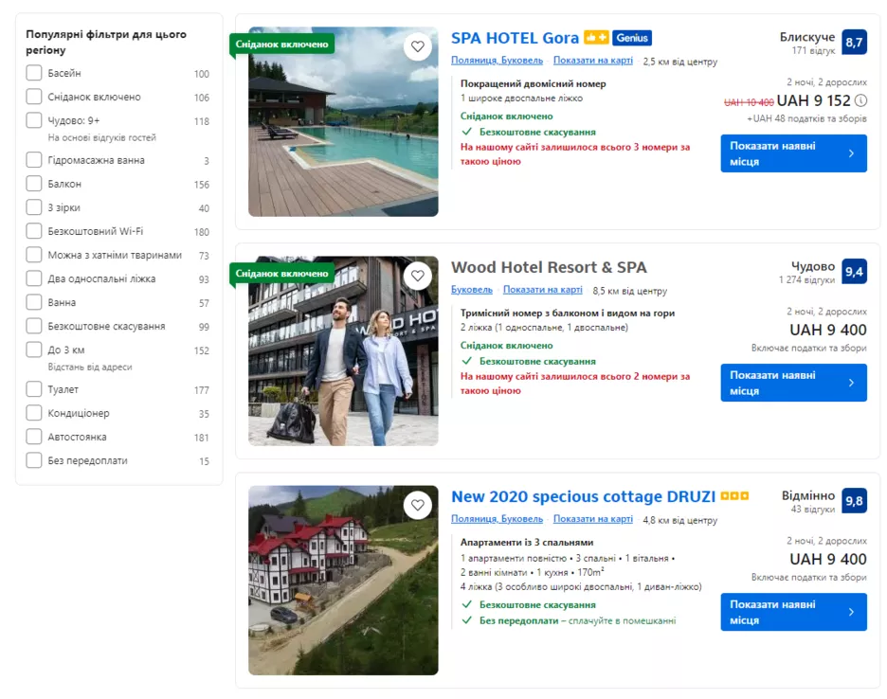The height and width of the screenshot is (699, 887).
Task: Click info icon beside UAH 9 152 price
Action: click(860, 100)
